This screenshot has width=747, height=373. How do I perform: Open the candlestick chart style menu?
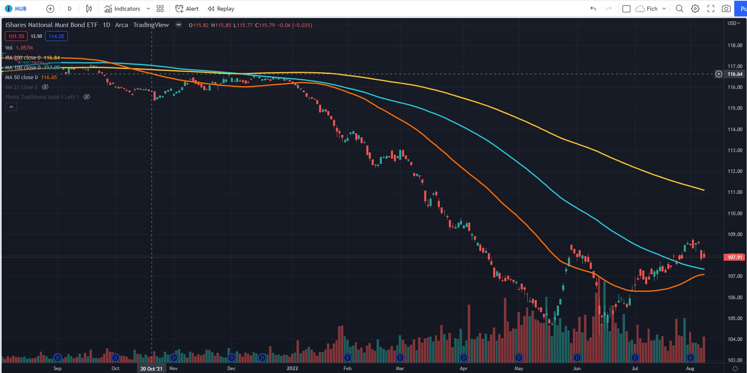click(x=89, y=9)
